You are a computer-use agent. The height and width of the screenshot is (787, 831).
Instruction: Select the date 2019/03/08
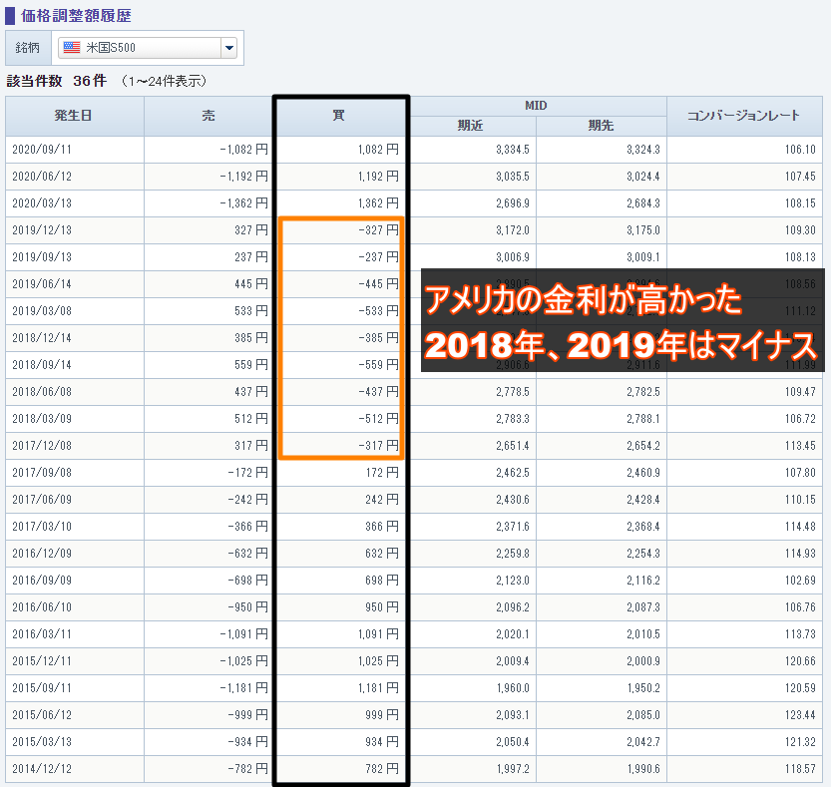click(42, 311)
